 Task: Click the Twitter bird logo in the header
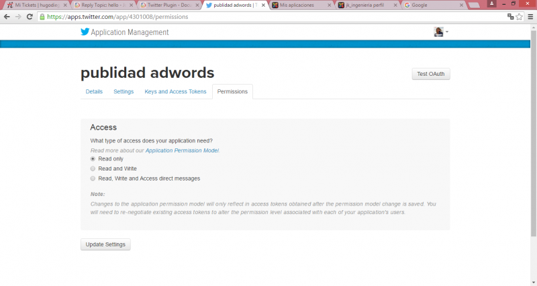[85, 32]
